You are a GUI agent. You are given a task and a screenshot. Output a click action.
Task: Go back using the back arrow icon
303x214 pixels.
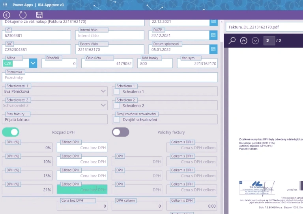click(6, 15)
